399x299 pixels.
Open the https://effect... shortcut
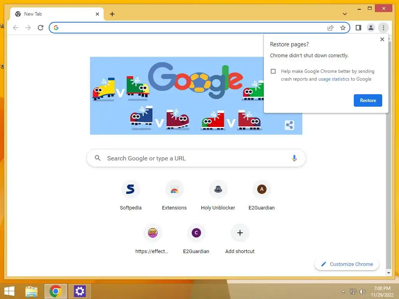click(x=152, y=239)
